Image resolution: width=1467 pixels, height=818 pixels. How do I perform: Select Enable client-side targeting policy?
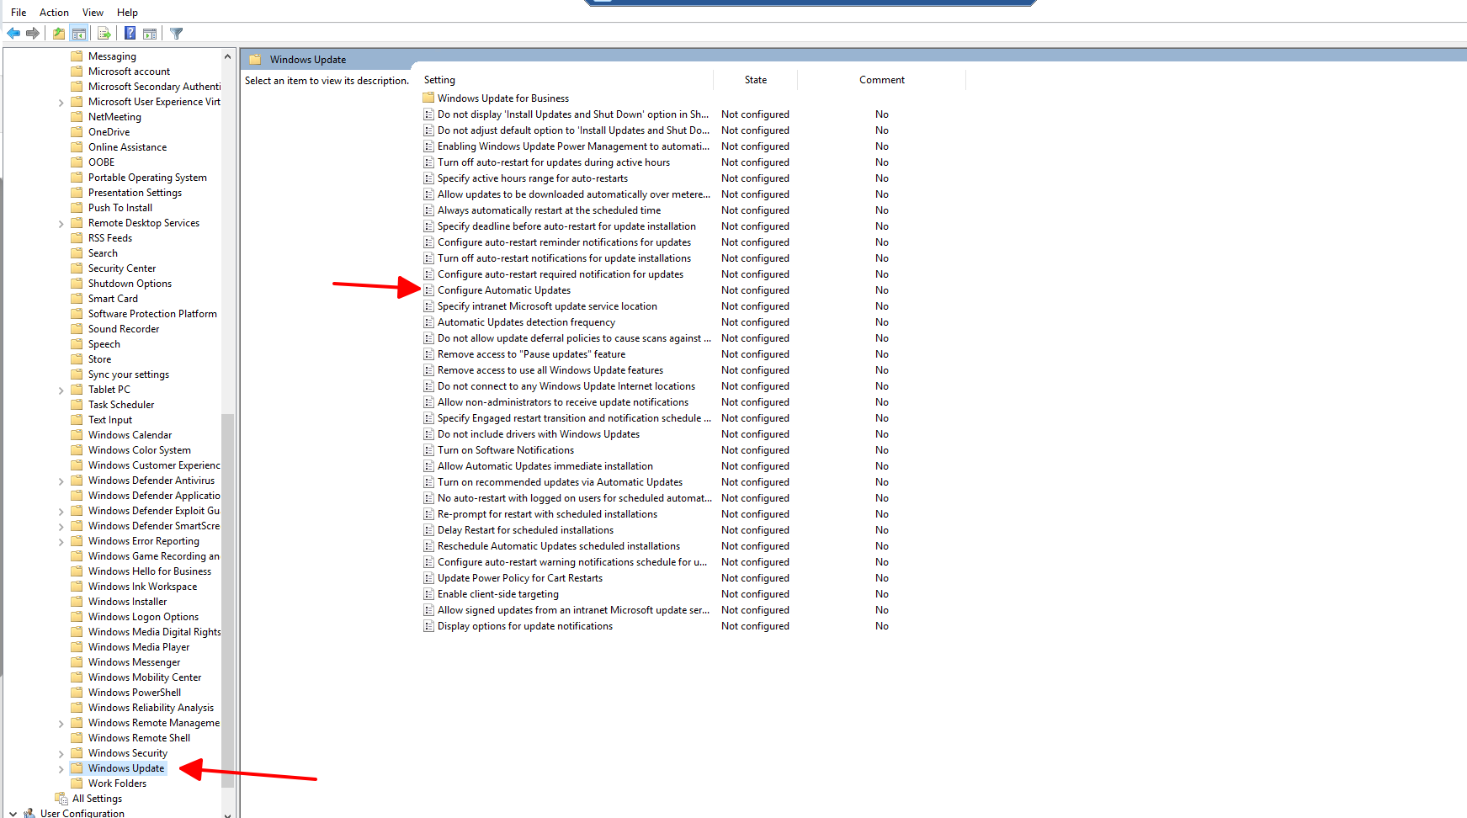497,594
